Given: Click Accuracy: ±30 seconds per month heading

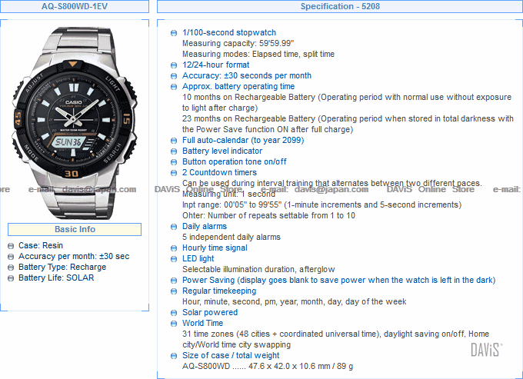Looking at the screenshot, I should point(247,75).
